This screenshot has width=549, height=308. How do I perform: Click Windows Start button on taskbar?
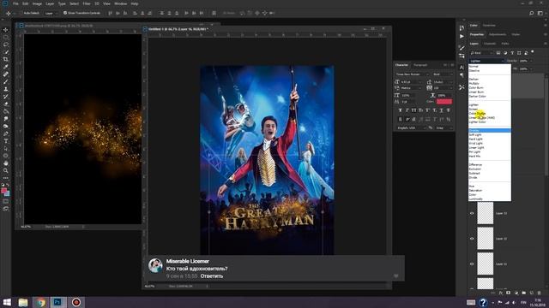point(7,302)
